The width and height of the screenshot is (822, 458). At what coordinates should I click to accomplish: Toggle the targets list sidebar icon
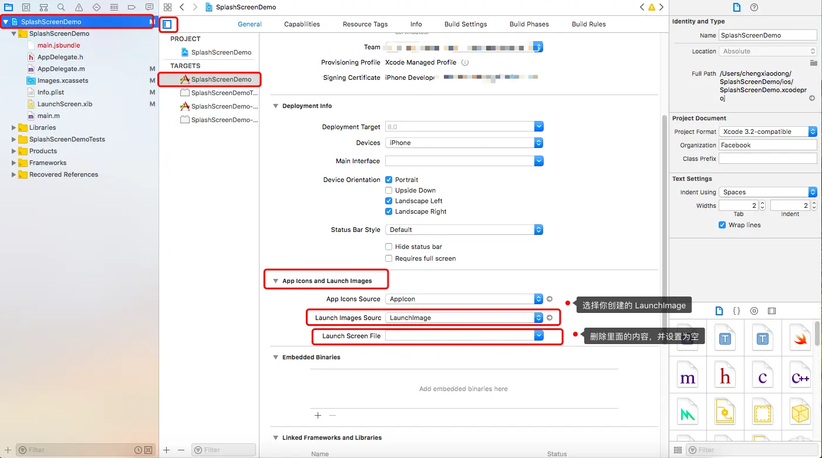pyautogui.click(x=167, y=24)
